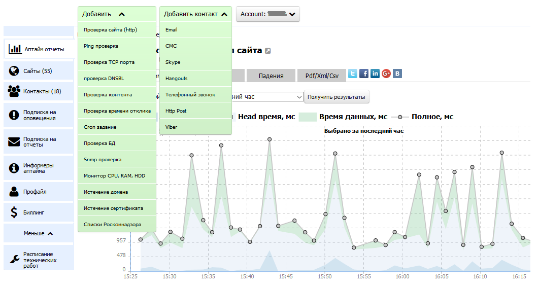This screenshot has height=287, width=538.
Task: Switch to the Падения tab
Action: (x=271, y=76)
